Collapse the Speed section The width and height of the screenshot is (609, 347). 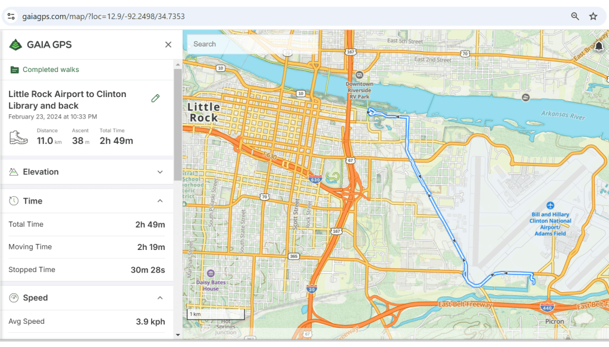[x=160, y=298]
